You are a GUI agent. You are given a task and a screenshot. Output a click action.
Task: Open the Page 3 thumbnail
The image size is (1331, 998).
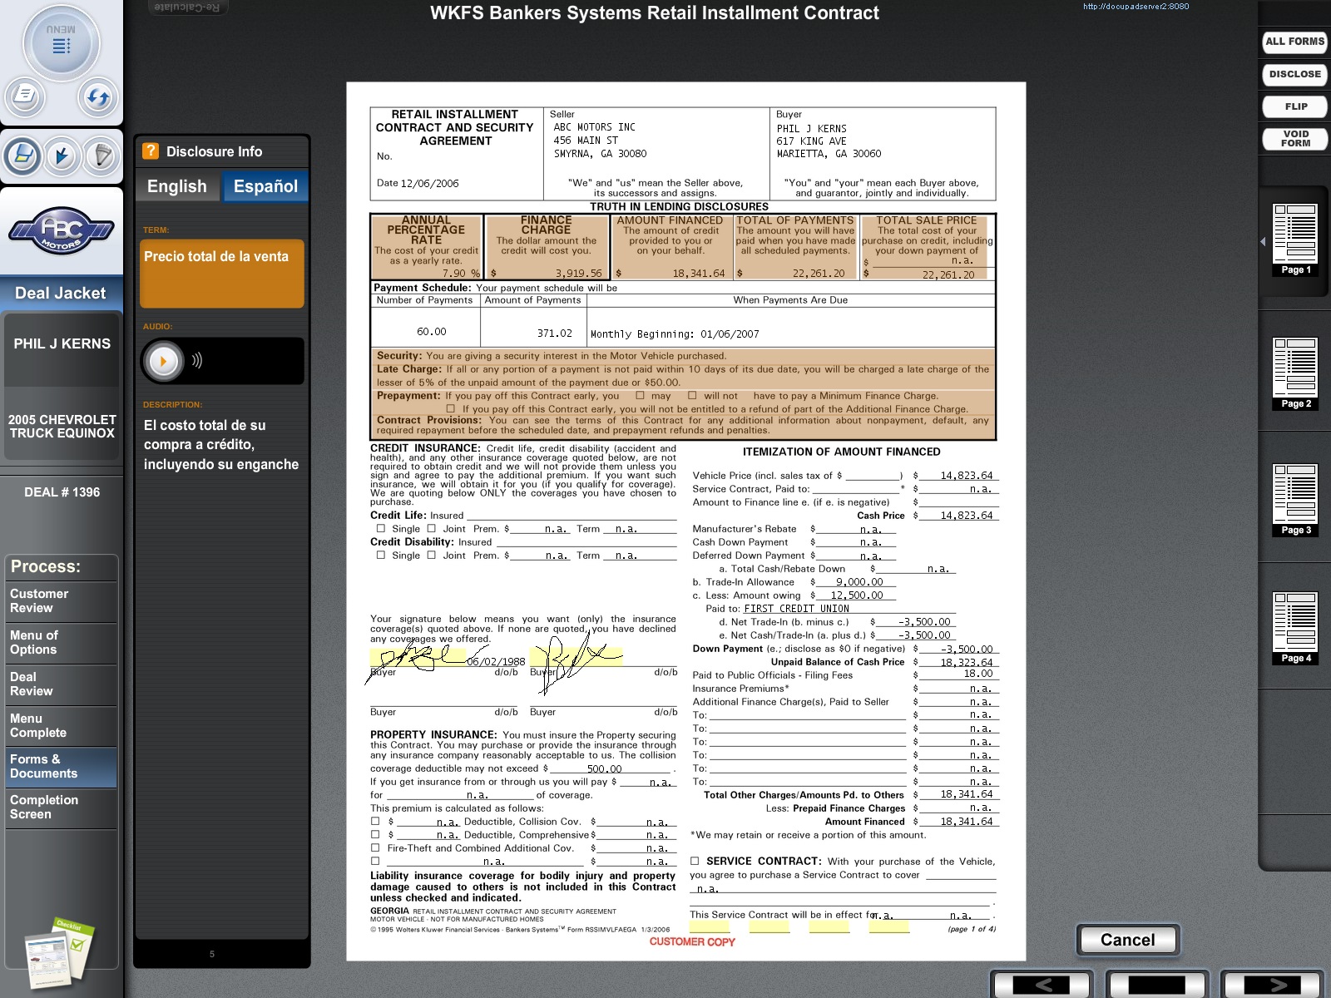tap(1295, 500)
